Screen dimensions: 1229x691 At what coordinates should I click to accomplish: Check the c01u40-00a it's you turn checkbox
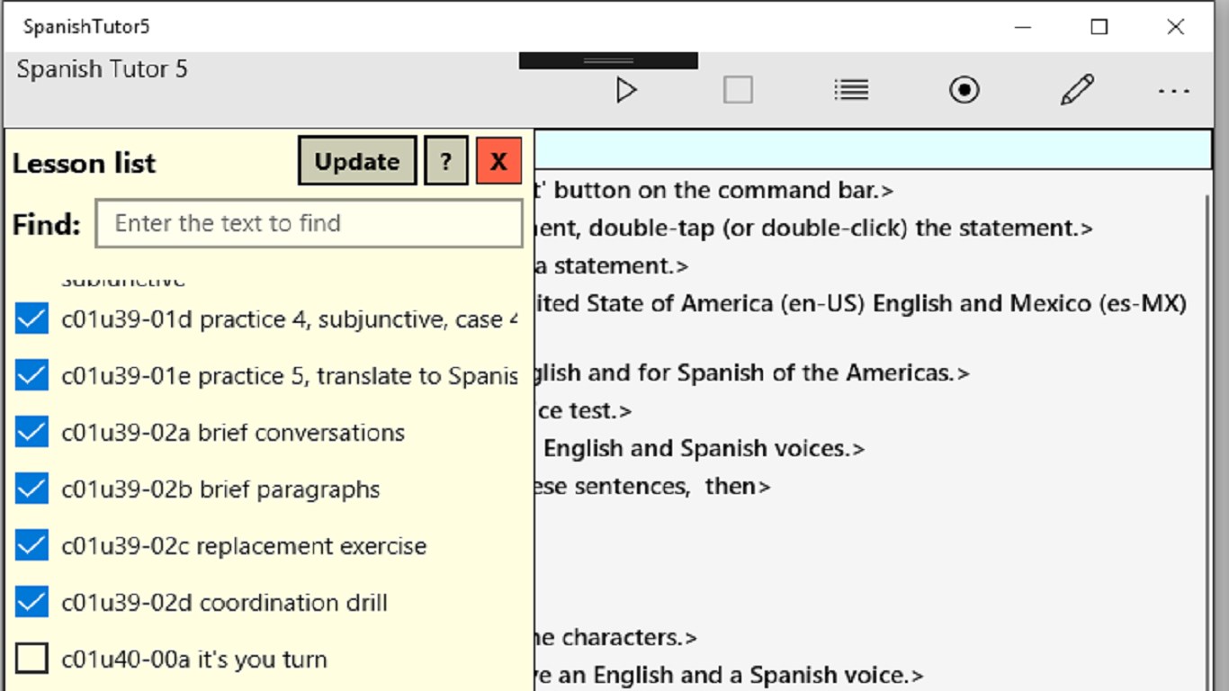(x=31, y=660)
